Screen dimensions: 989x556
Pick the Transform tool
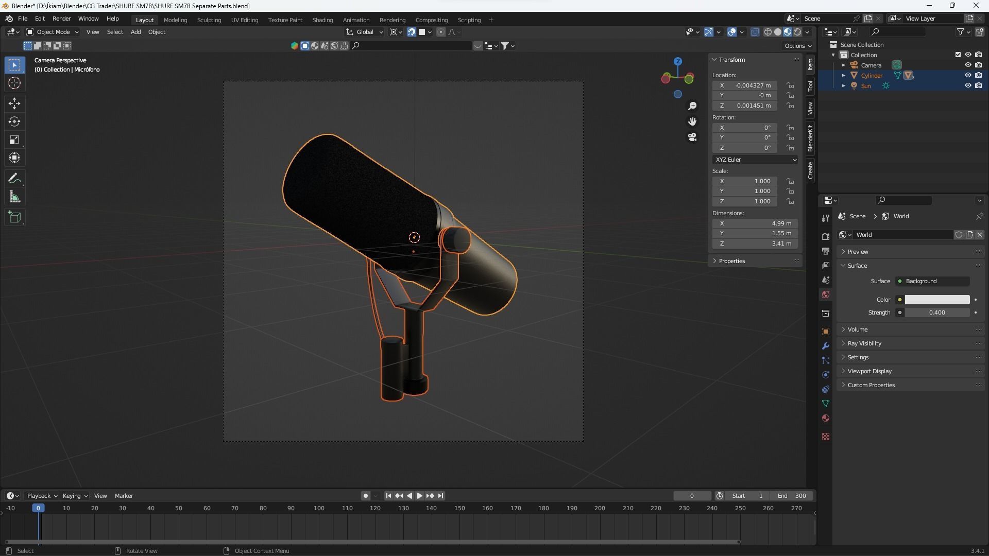point(14,158)
